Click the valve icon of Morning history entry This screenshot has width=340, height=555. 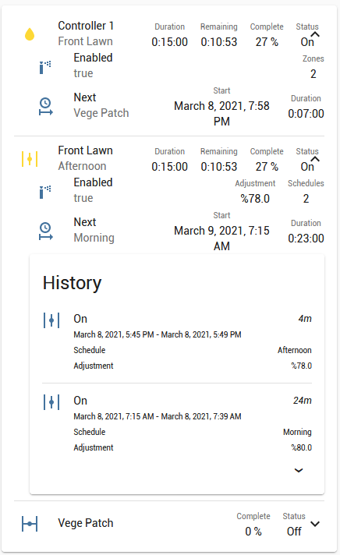tap(51, 402)
